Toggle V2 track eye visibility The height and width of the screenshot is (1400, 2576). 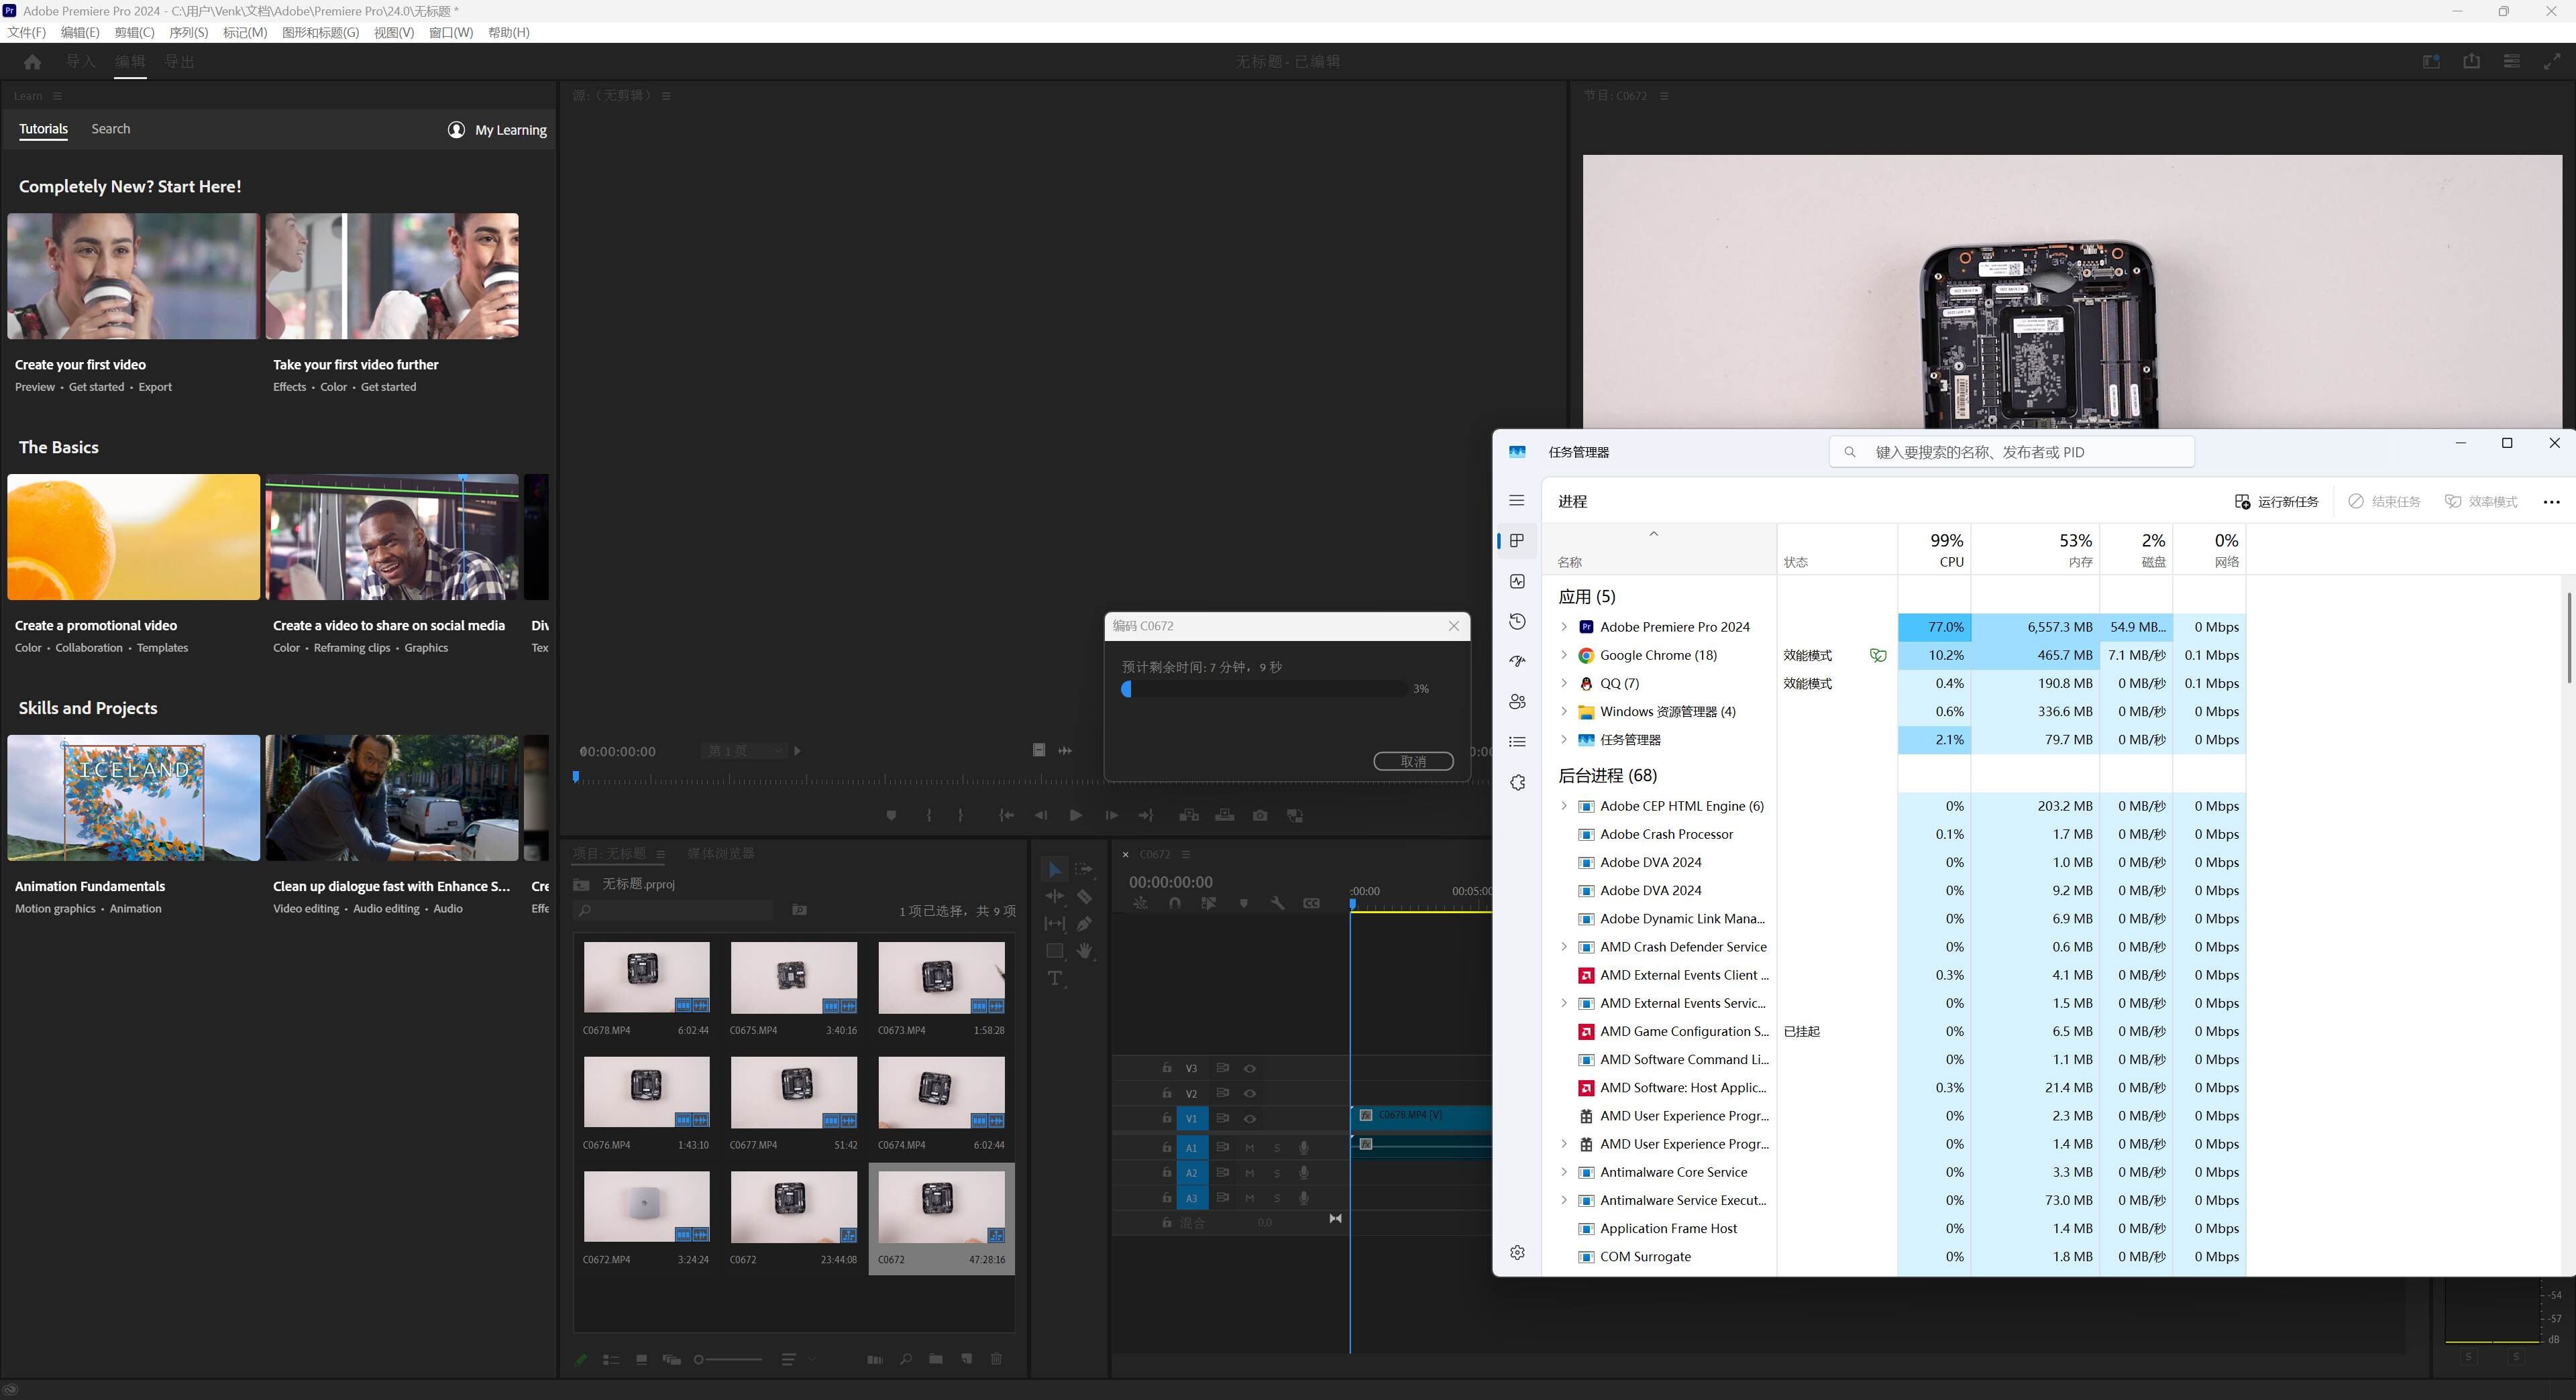click(x=1249, y=1093)
